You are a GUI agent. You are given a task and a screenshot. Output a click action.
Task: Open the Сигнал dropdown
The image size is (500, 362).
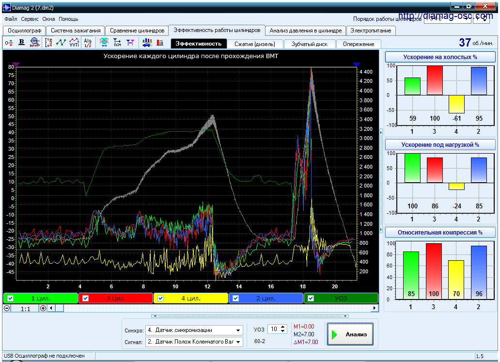pos(238,342)
